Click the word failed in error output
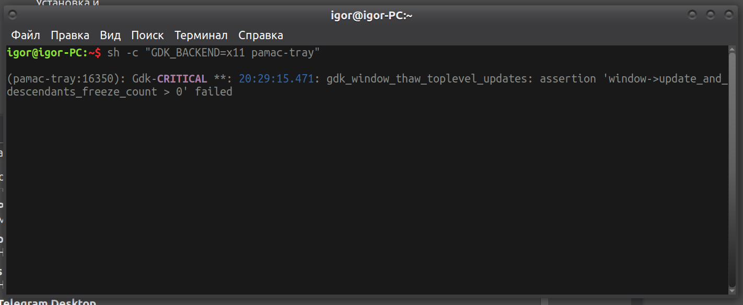This screenshot has width=743, height=305. click(x=214, y=92)
